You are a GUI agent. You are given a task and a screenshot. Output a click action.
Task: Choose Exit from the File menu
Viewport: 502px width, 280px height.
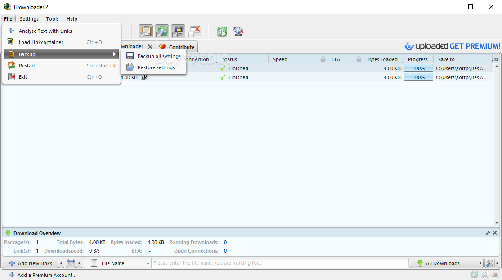pyautogui.click(x=61, y=77)
